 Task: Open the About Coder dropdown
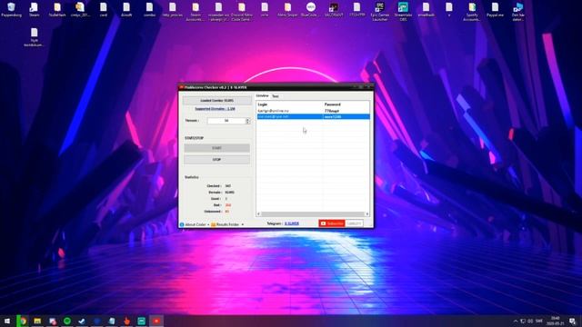click(x=194, y=224)
